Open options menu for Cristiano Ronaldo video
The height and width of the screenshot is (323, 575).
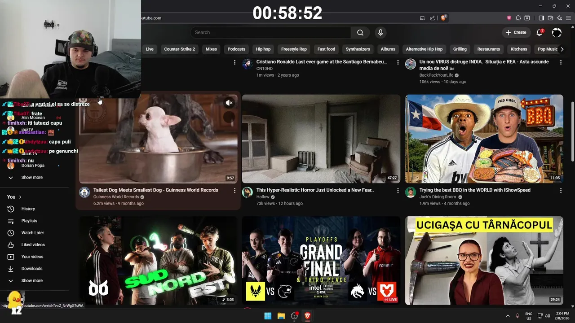(398, 62)
